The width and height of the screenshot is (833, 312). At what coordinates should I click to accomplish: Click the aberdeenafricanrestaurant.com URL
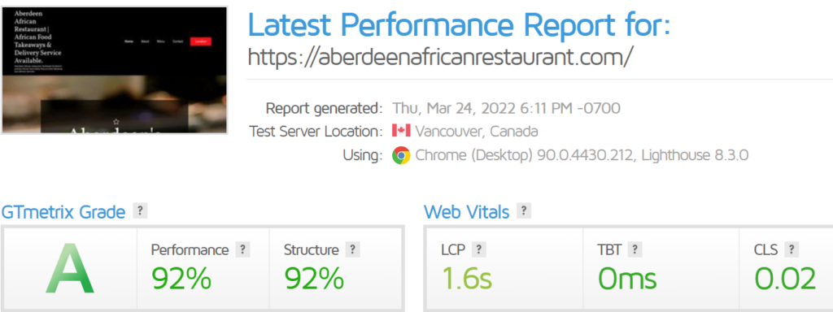coord(440,57)
